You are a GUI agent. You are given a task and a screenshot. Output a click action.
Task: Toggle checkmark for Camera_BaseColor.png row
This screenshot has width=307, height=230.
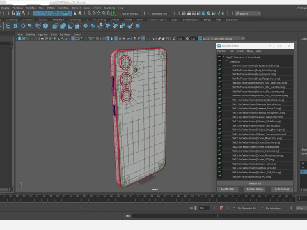[x=219, y=100]
